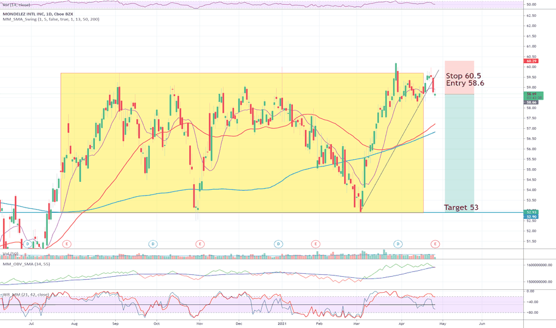Image resolution: width=556 pixels, height=328 pixels.
Task: Click the -80.00 Williams %R axis label
Action: coord(532,312)
